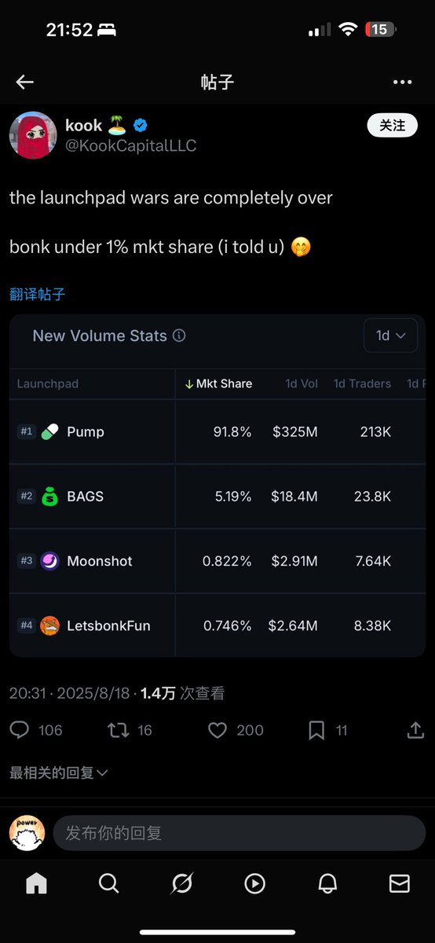Open the Grok icon in bottom bar
The height and width of the screenshot is (943, 435).
181,883
